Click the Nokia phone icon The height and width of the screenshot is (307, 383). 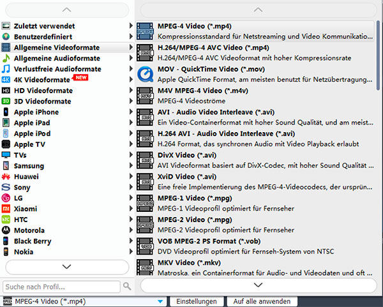point(6,251)
